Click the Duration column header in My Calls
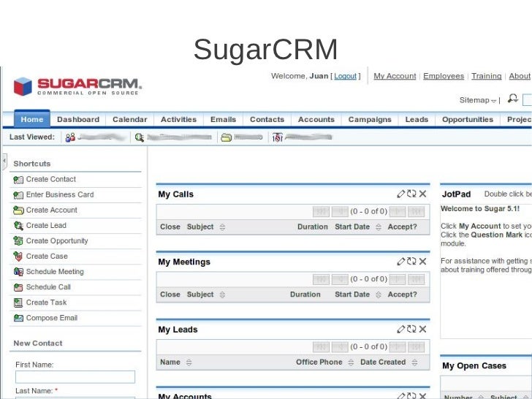The image size is (532, 399). [x=313, y=227]
